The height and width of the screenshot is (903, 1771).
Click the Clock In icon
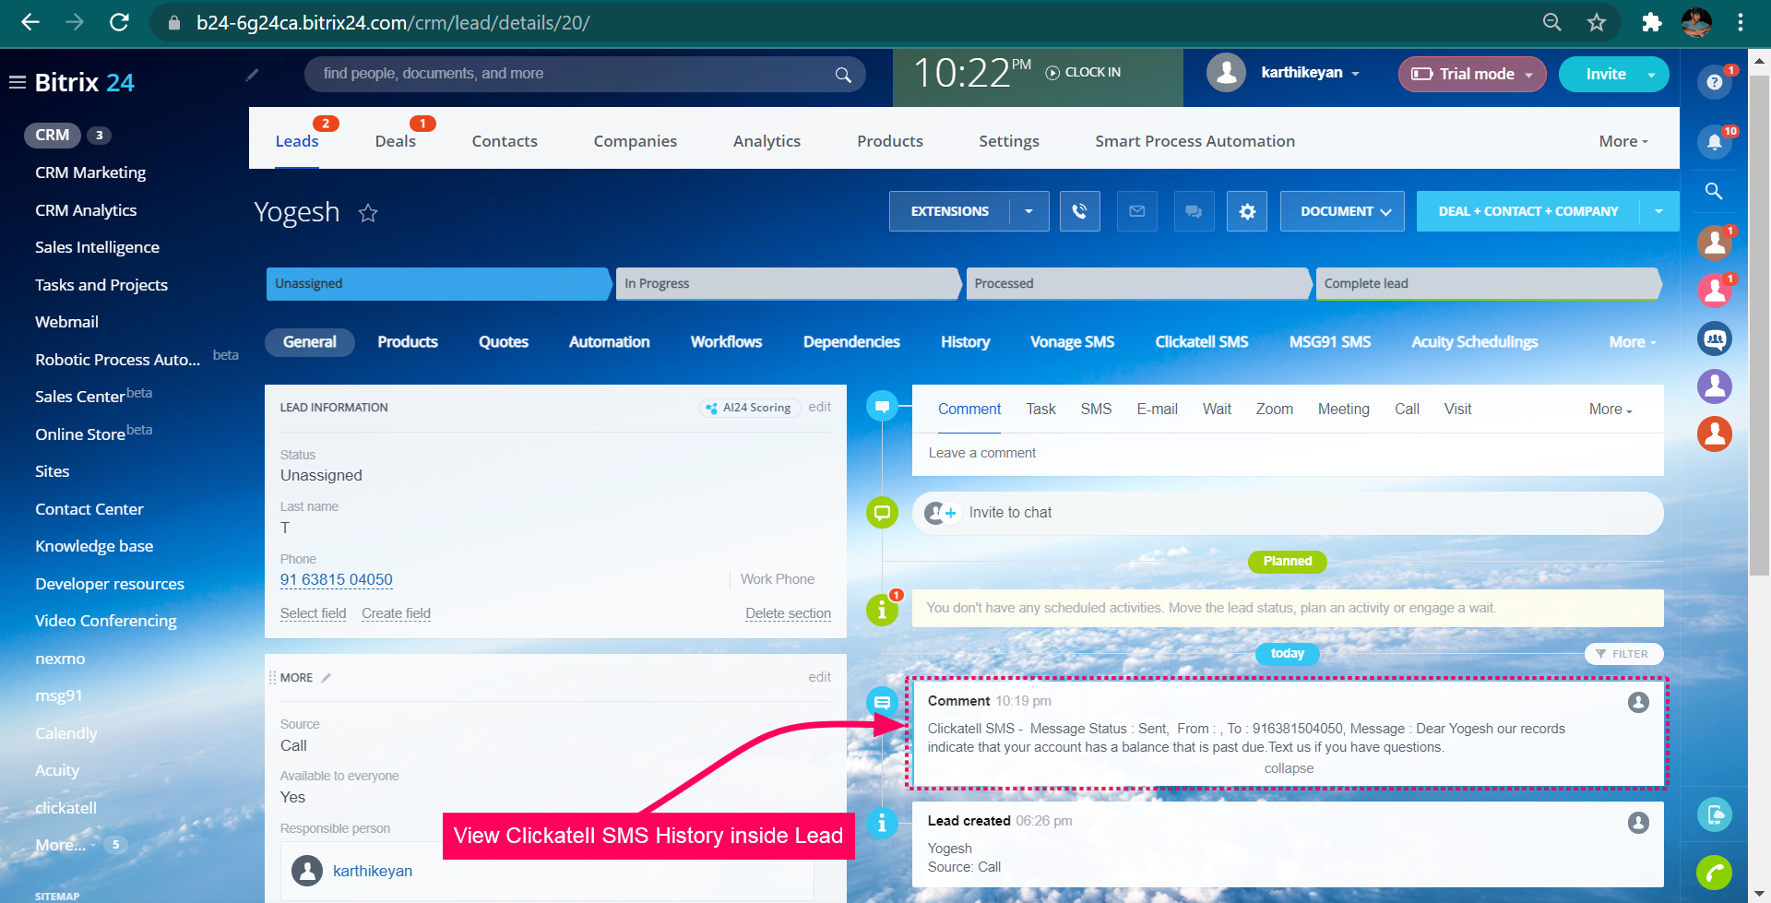[1052, 71]
